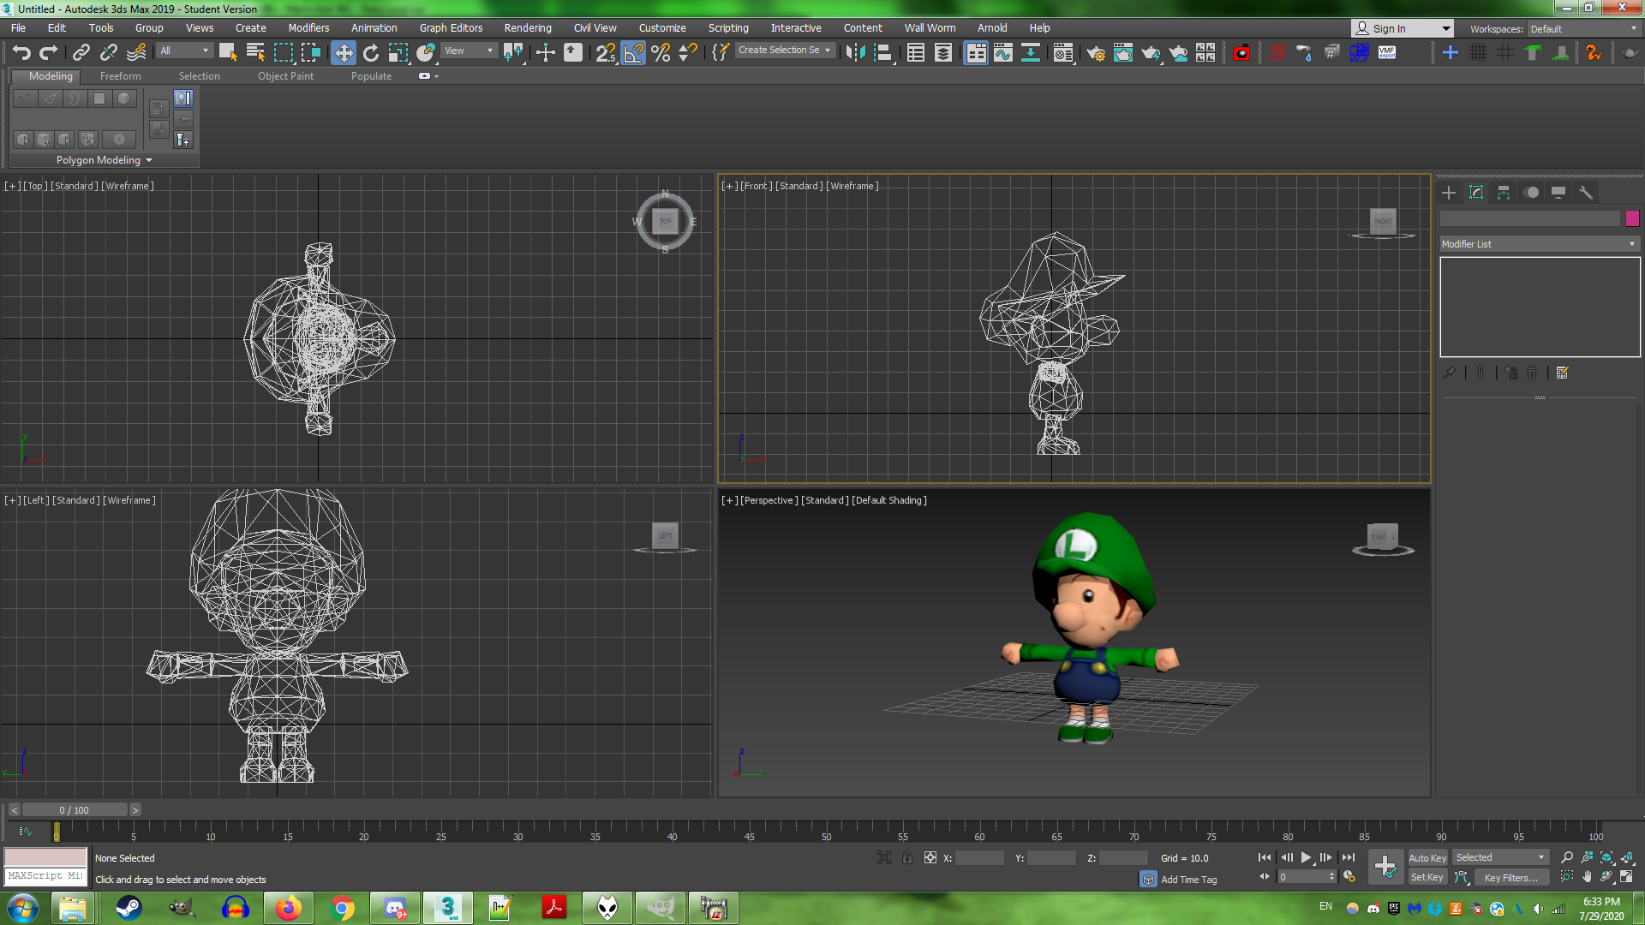Image resolution: width=1645 pixels, height=925 pixels.
Task: Toggle Window/Crossing selection mode
Action: coord(311,53)
